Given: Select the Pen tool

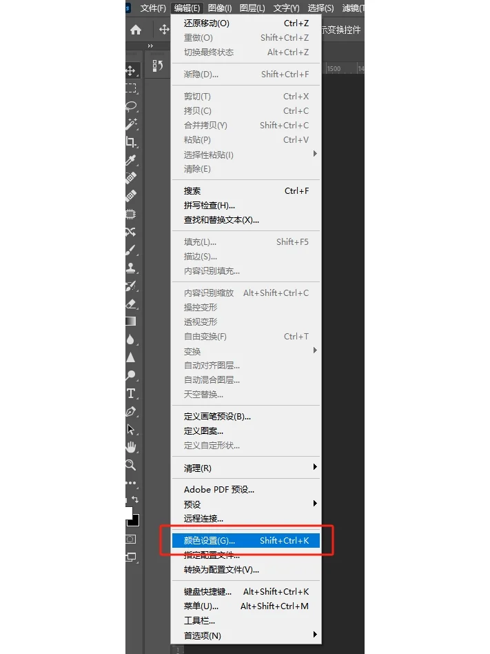Looking at the screenshot, I should (x=131, y=412).
